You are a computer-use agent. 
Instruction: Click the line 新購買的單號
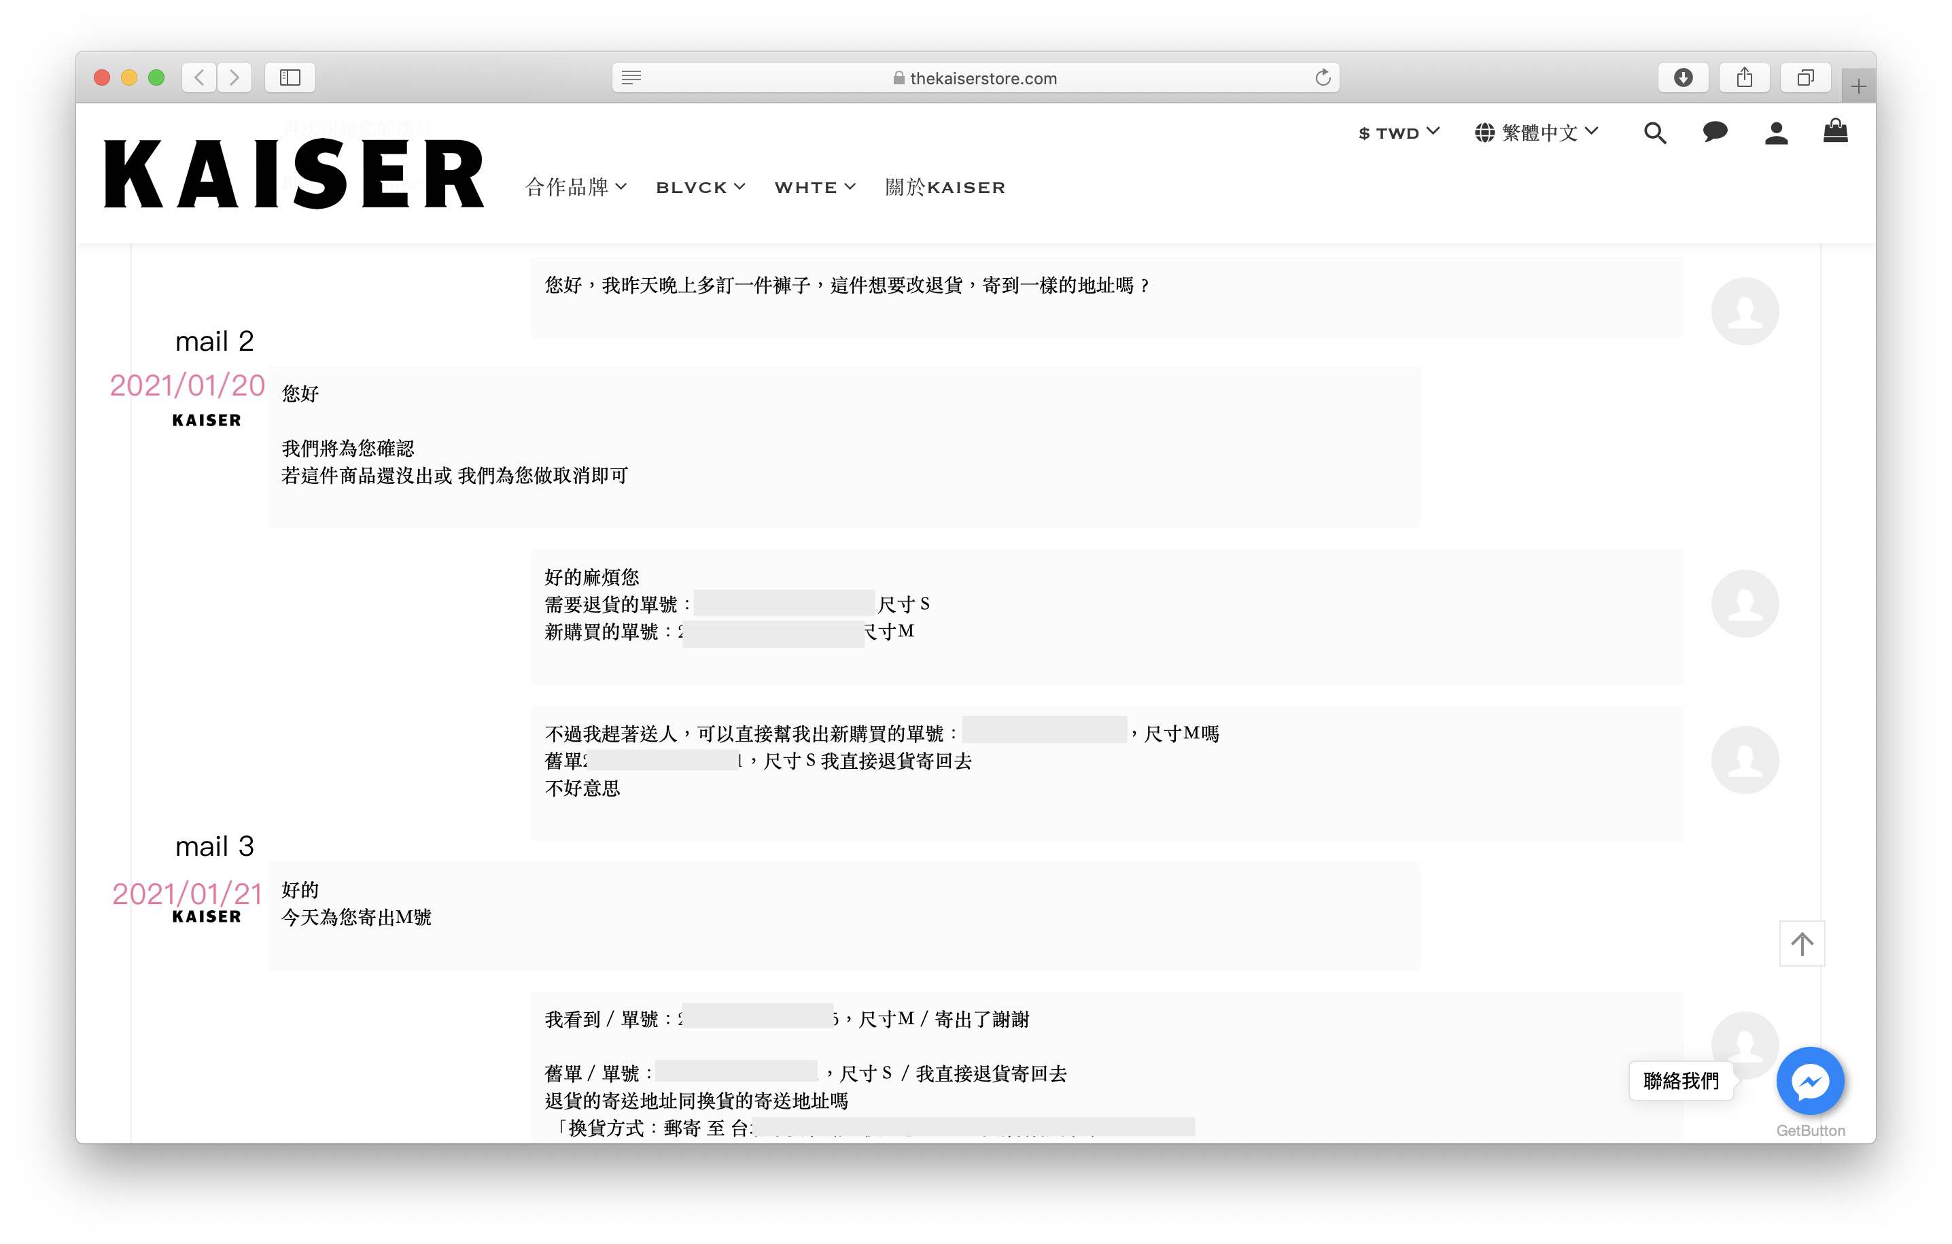(x=729, y=631)
